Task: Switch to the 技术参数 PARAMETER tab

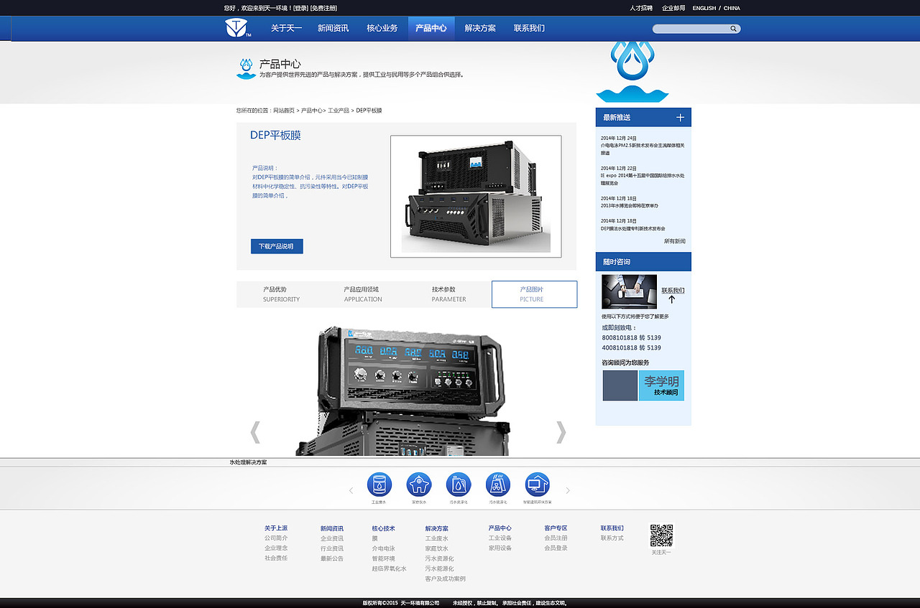Action: tap(448, 294)
